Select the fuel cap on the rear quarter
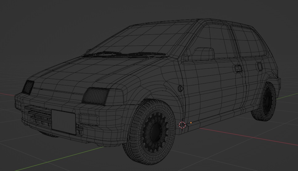This screenshot has width=298, height=171. coord(259,66)
